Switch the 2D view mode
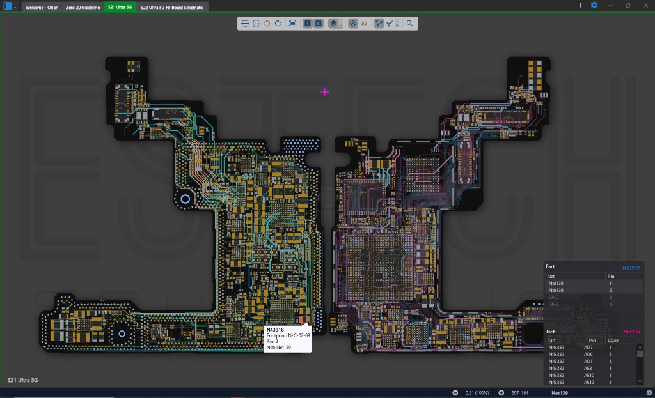The image size is (655, 398). pyautogui.click(x=364, y=24)
